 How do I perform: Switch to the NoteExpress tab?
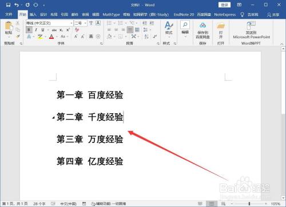tap(225, 14)
